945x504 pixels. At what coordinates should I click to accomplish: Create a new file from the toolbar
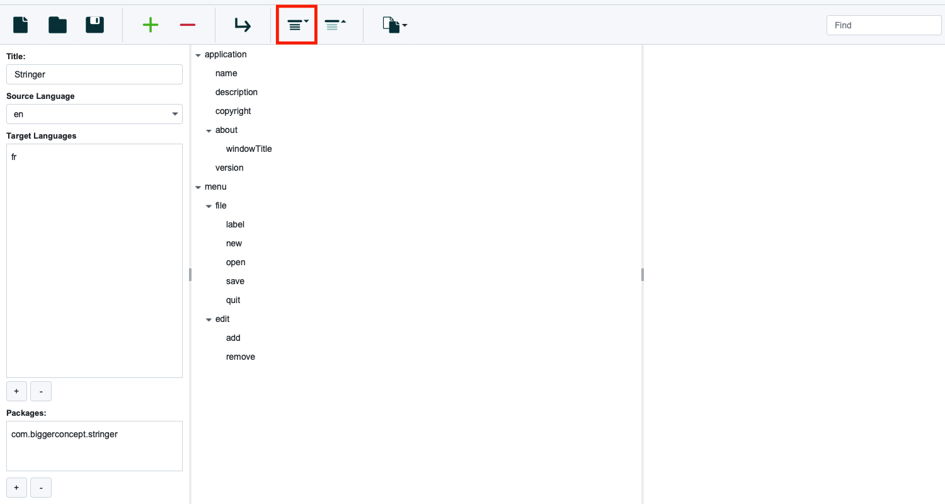[x=21, y=25]
